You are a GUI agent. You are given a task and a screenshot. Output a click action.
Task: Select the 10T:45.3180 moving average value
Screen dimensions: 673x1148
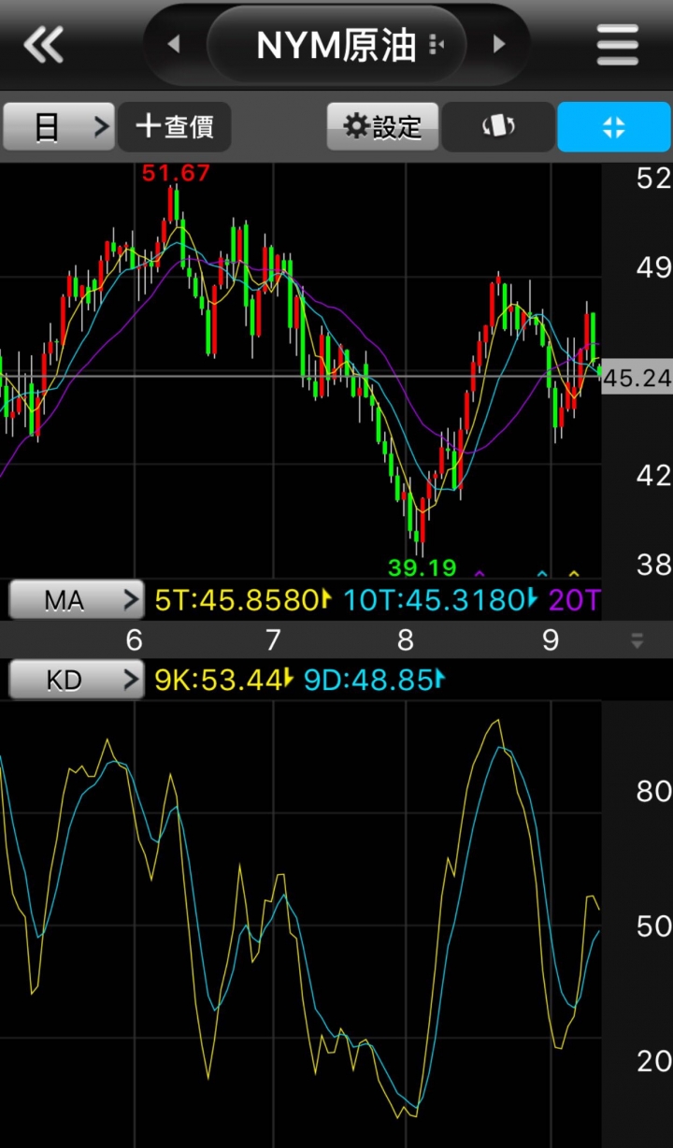[440, 600]
